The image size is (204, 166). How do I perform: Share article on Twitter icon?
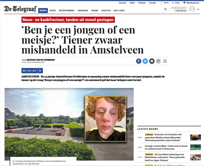(145, 61)
